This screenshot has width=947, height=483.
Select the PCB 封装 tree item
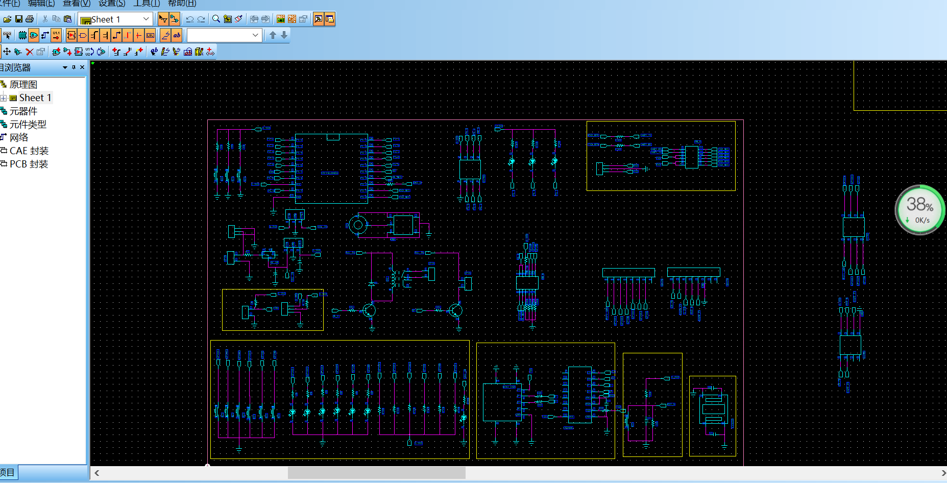point(29,164)
